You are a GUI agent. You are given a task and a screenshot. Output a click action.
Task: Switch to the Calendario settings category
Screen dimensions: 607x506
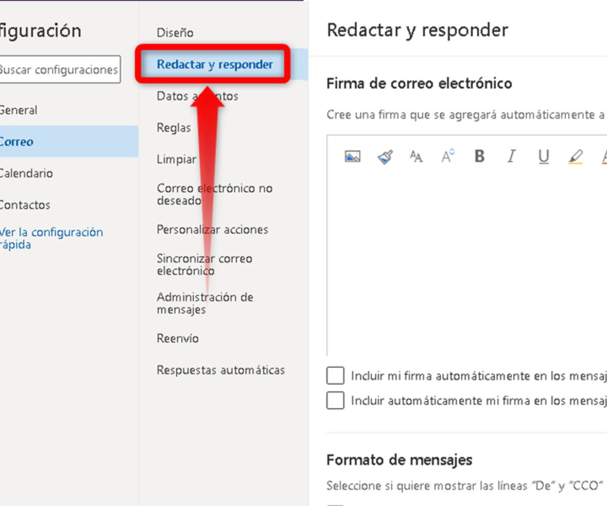tap(25, 173)
